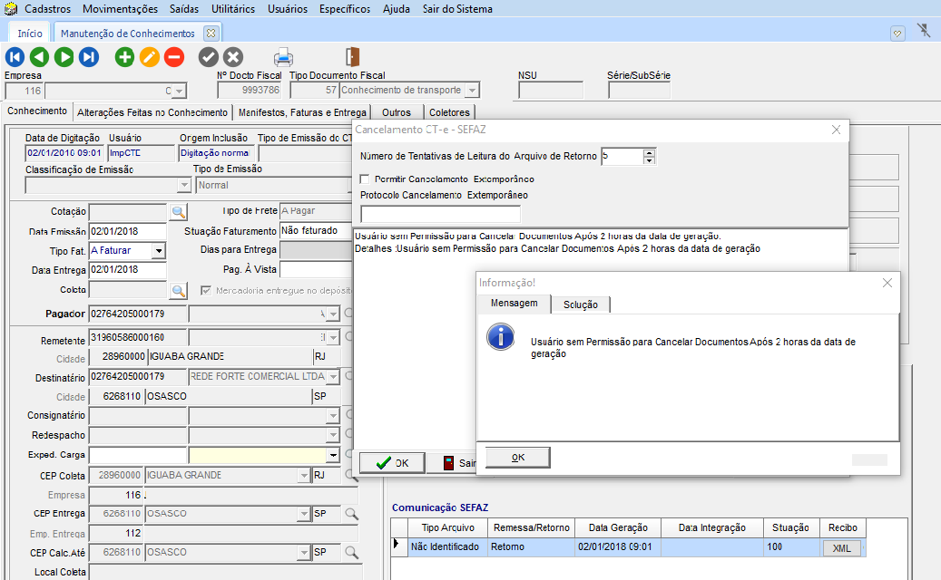Open the Destinatário name dropdown
Image resolution: width=941 pixels, height=580 pixels.
[x=333, y=377]
